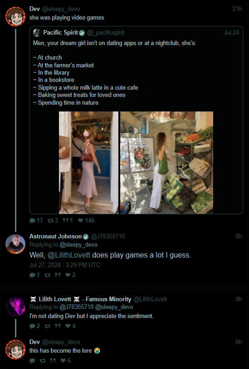Screen dimensions: 249x369
Task: Like Dev's last tweet with 6 likes
Action: point(63,360)
